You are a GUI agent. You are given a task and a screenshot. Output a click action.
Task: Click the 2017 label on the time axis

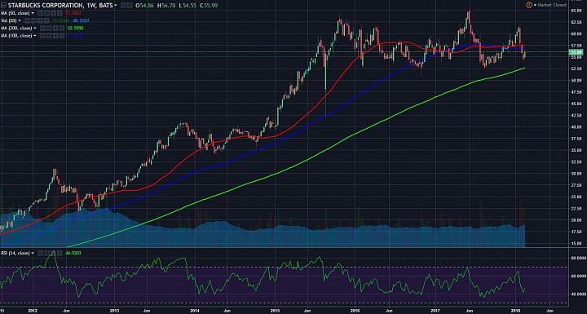point(435,311)
